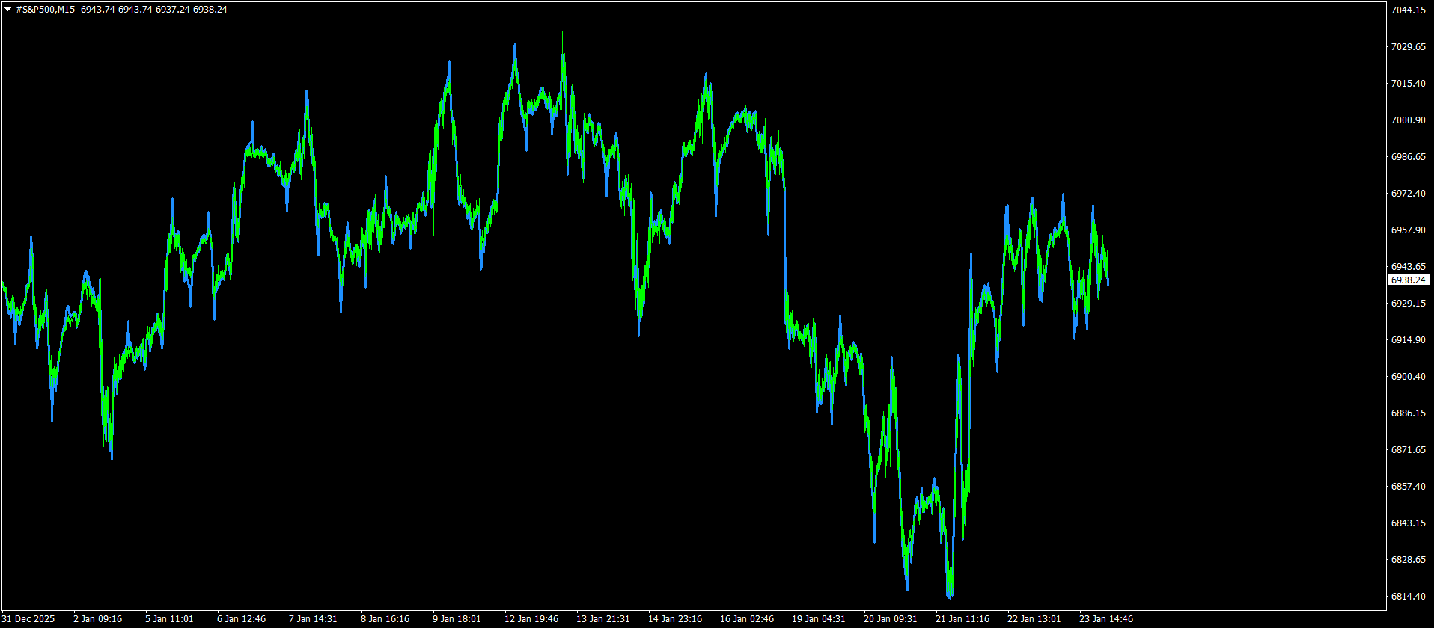Select the 8 Jan 16:16 time label
1434x628 pixels.
[x=385, y=619]
